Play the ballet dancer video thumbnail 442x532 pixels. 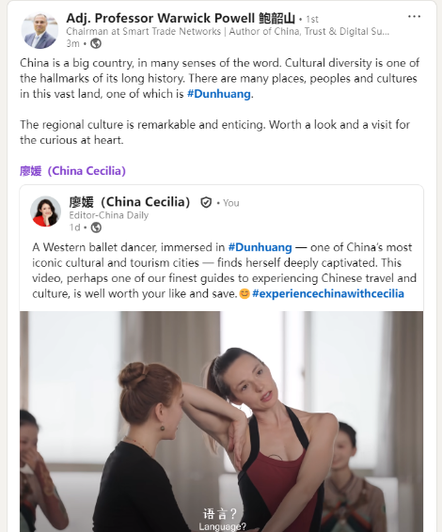pyautogui.click(x=221, y=421)
